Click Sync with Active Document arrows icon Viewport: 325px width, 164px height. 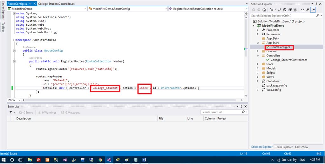(x=280, y=10)
